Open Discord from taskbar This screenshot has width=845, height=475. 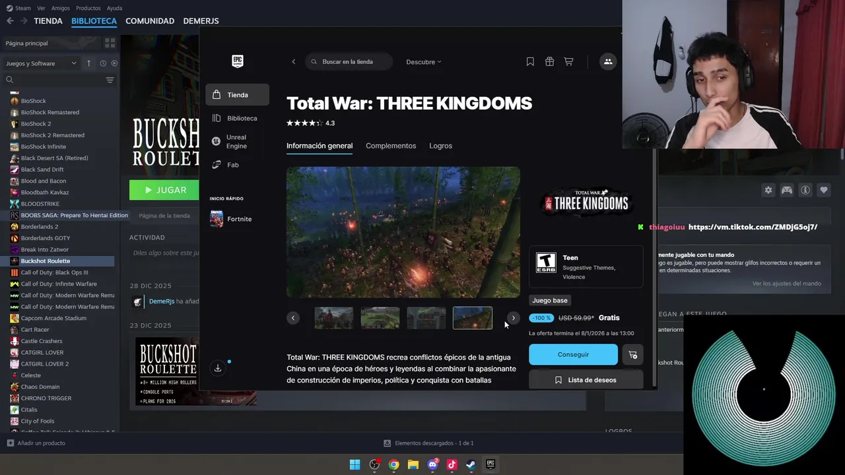coord(432,464)
